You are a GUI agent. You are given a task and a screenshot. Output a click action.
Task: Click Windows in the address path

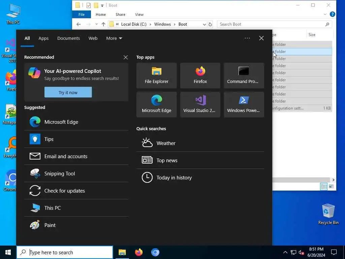(x=162, y=24)
